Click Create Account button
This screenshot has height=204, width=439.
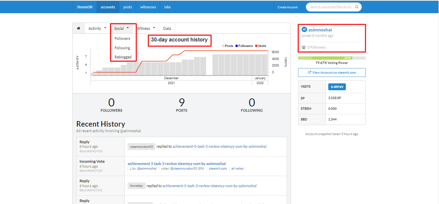point(288,7)
